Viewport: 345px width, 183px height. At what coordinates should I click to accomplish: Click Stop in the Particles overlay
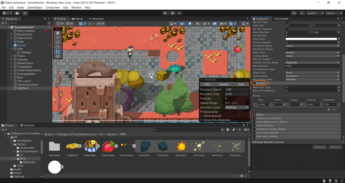tap(241, 84)
